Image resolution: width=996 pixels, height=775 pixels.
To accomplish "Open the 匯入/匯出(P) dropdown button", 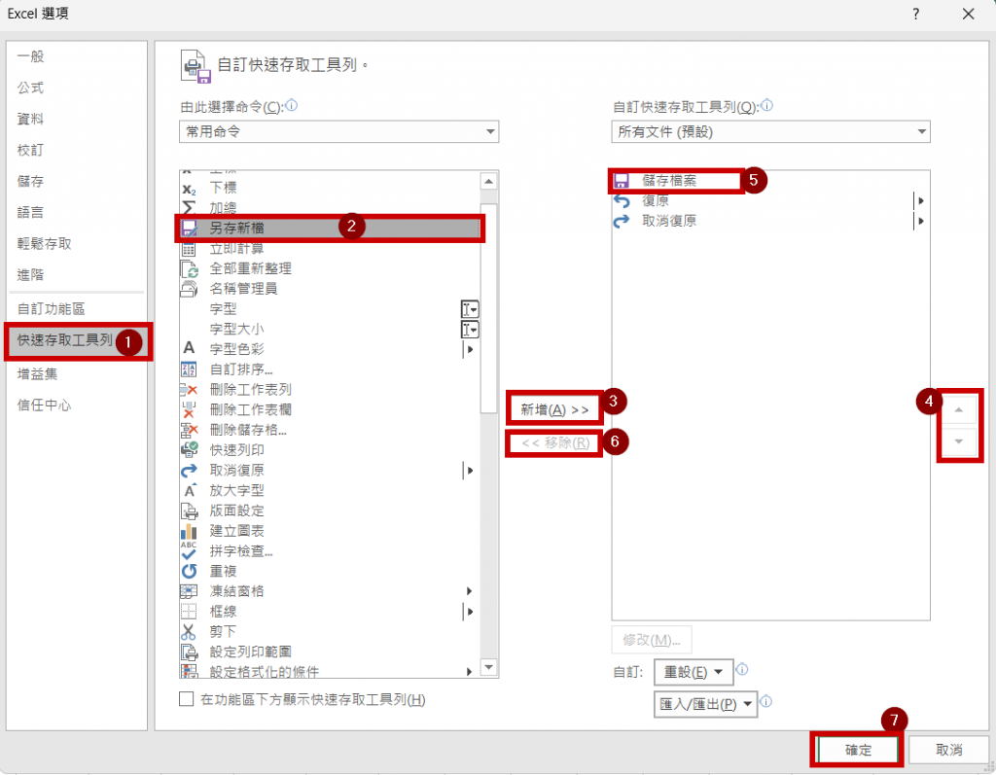I will click(705, 704).
